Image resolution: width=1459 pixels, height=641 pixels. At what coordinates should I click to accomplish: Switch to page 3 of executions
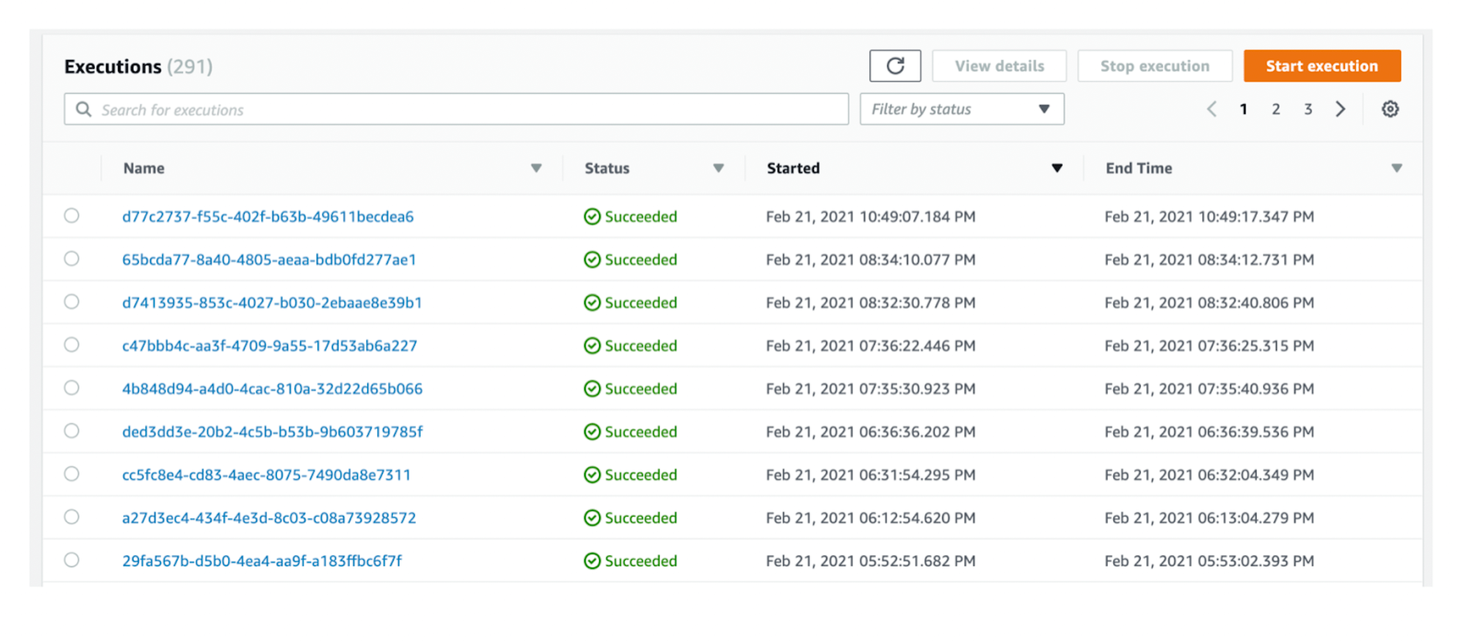[x=1307, y=109]
